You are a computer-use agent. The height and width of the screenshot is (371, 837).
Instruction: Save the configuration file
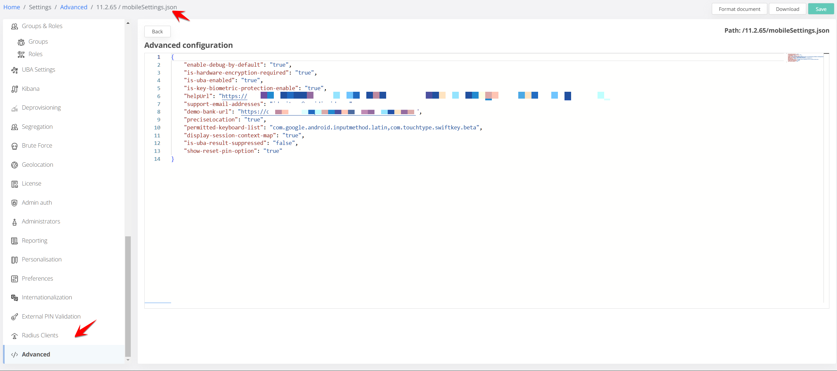point(820,9)
